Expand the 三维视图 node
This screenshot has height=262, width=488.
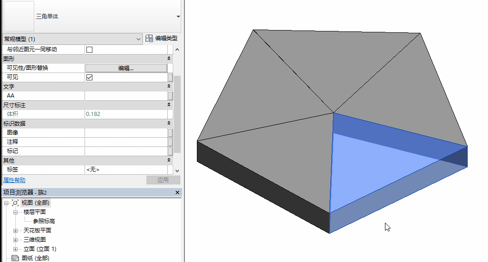[x=15, y=240]
